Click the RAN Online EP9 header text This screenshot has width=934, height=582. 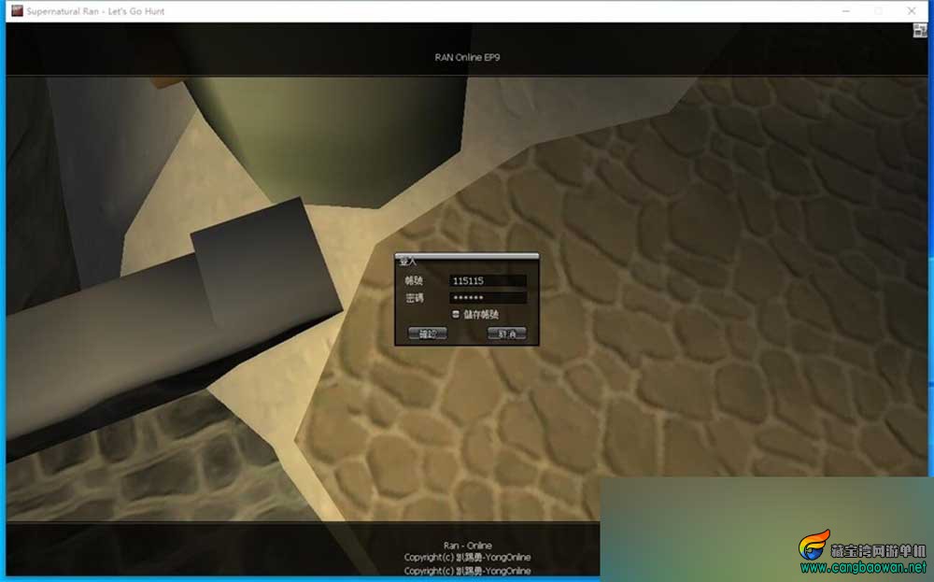point(467,57)
